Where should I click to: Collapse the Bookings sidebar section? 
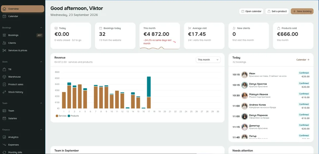point(41,28)
